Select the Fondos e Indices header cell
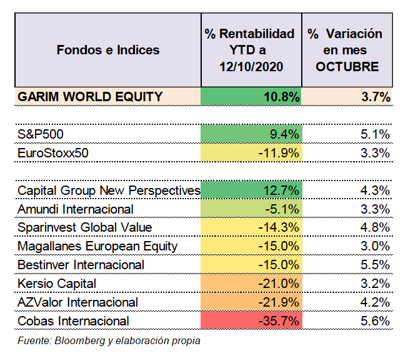Screen dimensions: 413x356 [x=108, y=50]
